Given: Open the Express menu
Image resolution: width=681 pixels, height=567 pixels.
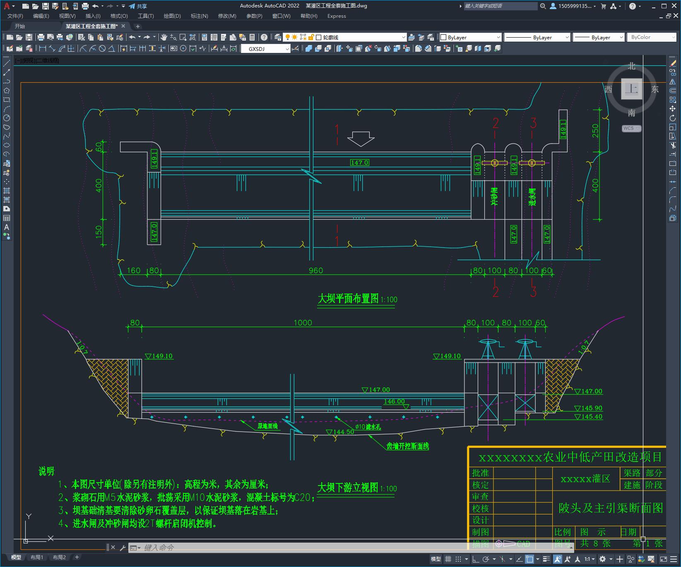Looking at the screenshot, I should [x=337, y=16].
